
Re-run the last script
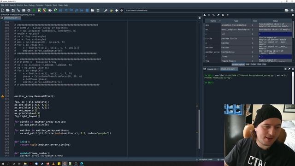[55, 10]
